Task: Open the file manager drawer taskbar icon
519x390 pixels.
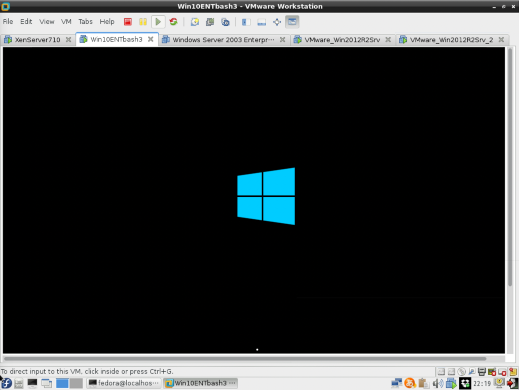Action: (19, 383)
